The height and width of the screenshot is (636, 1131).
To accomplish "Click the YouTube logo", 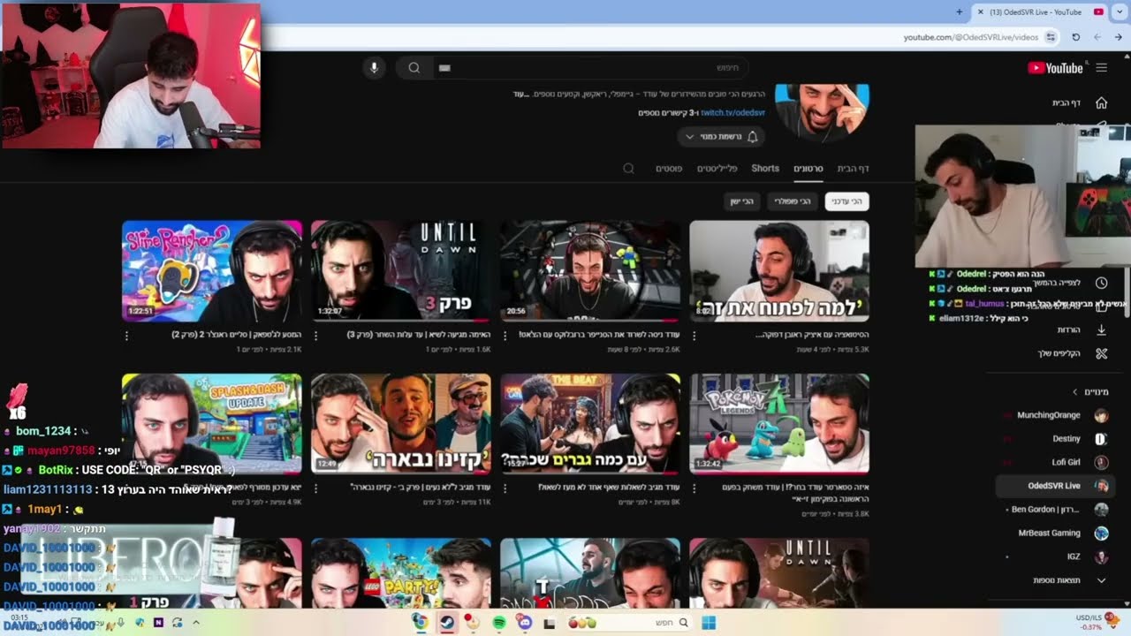I will tap(1055, 68).
